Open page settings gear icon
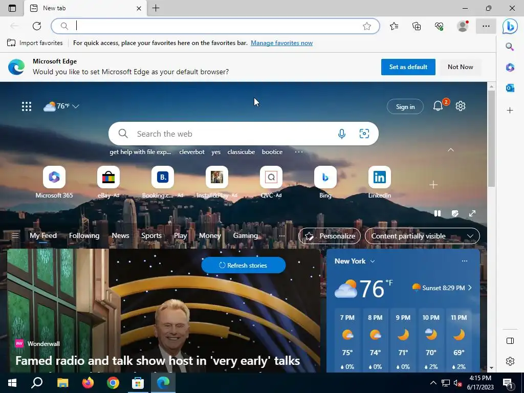Image resolution: width=524 pixels, height=393 pixels. click(461, 106)
